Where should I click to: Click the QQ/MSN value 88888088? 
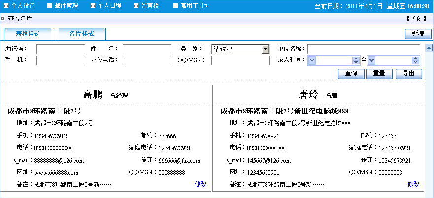(390, 173)
